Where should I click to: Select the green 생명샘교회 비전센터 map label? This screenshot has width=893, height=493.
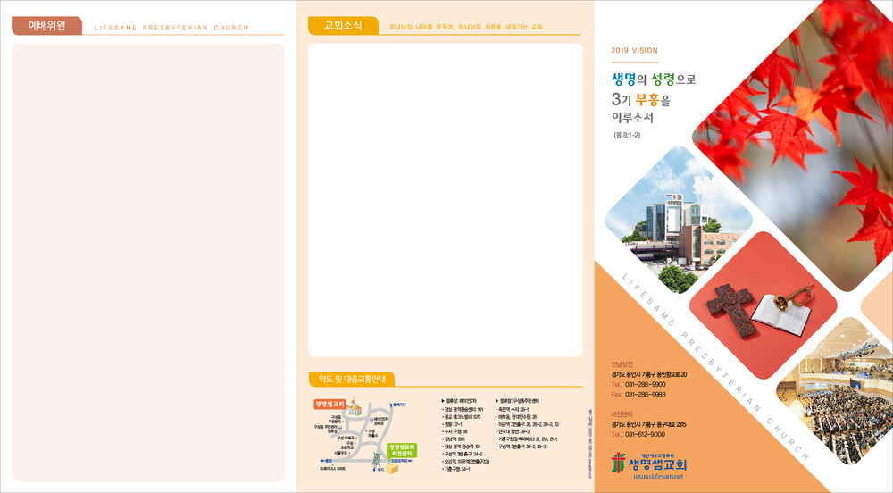coord(401,449)
